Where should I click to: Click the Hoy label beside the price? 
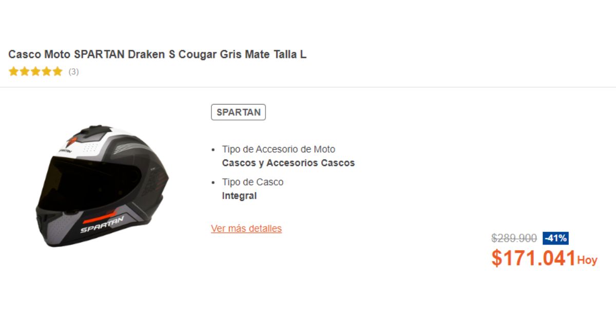(587, 260)
